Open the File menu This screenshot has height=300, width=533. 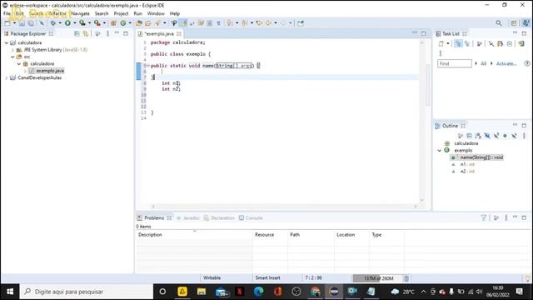tap(7, 13)
